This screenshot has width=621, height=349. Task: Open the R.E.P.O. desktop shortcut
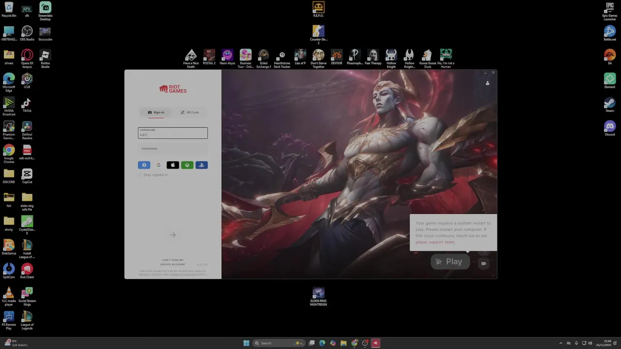point(318,9)
